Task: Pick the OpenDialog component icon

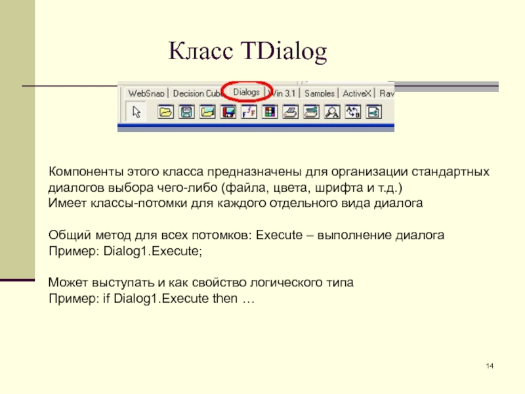Action: pos(166,112)
